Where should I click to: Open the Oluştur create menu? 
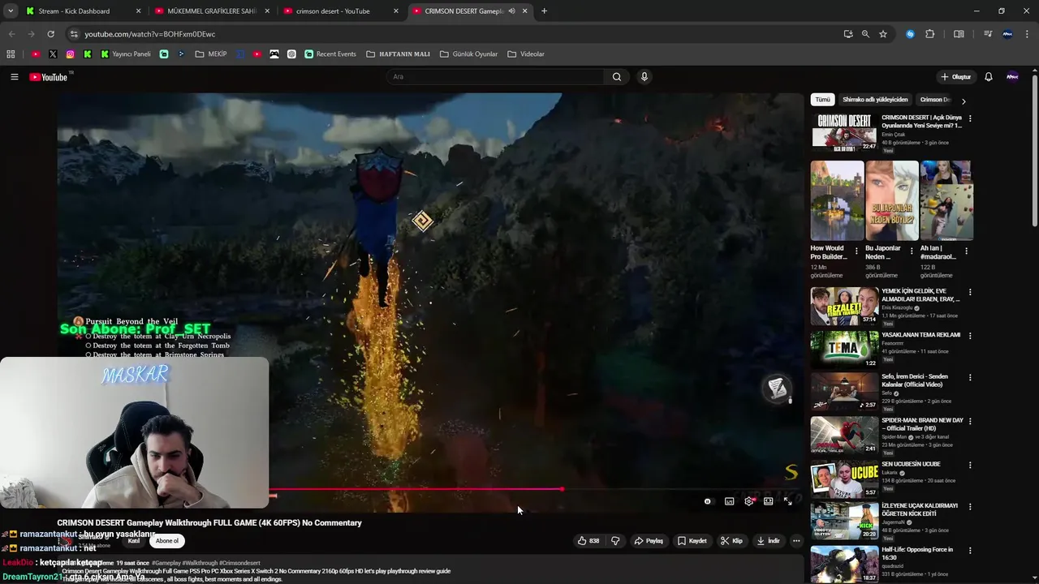955,77
